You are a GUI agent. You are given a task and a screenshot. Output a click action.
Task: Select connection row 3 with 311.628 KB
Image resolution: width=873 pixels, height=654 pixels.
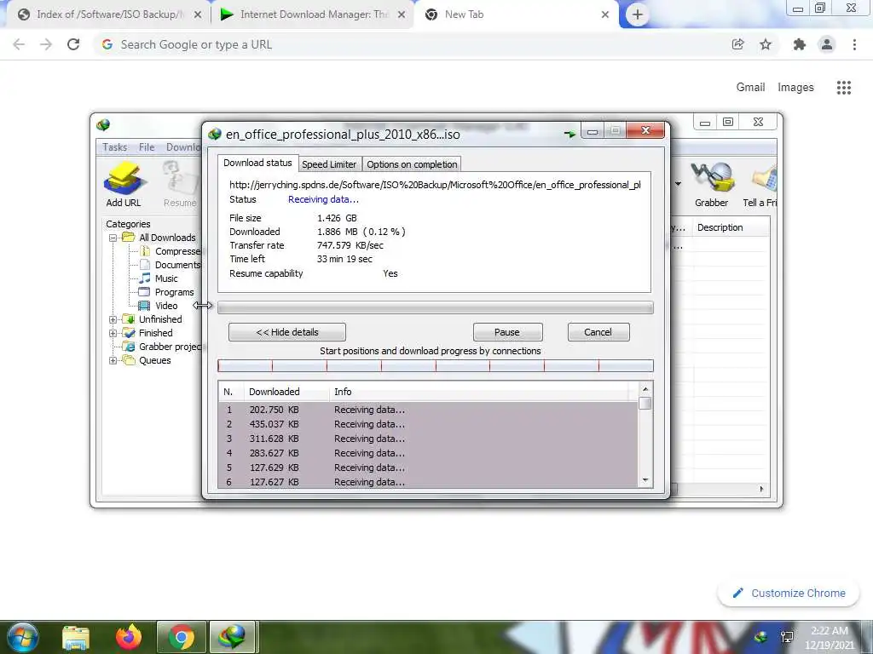tap(428, 439)
